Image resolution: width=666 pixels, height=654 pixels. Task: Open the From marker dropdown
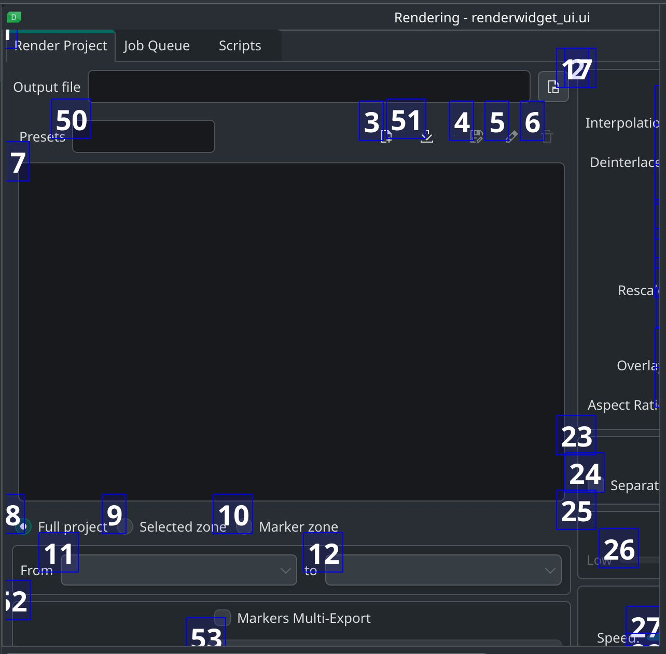click(x=178, y=570)
